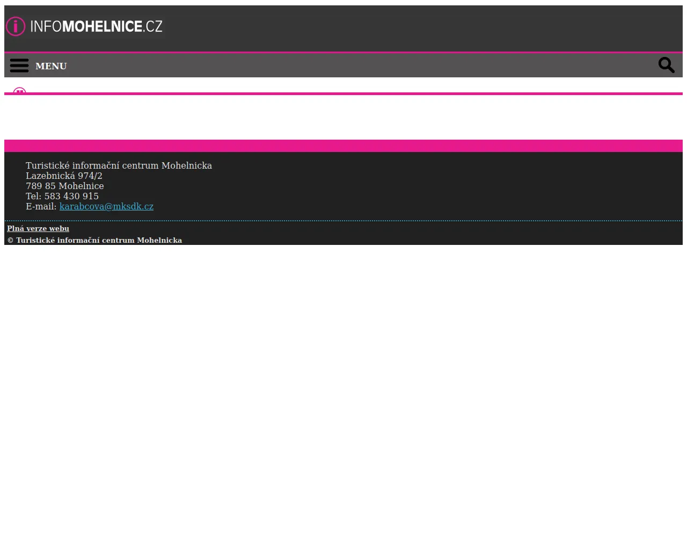Open the hamburger menu icon

(x=19, y=66)
